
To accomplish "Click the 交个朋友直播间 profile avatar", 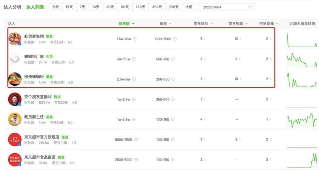I will (x=15, y=99).
